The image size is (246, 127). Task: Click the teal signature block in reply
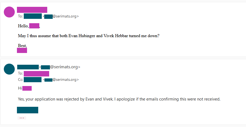pos(27,110)
